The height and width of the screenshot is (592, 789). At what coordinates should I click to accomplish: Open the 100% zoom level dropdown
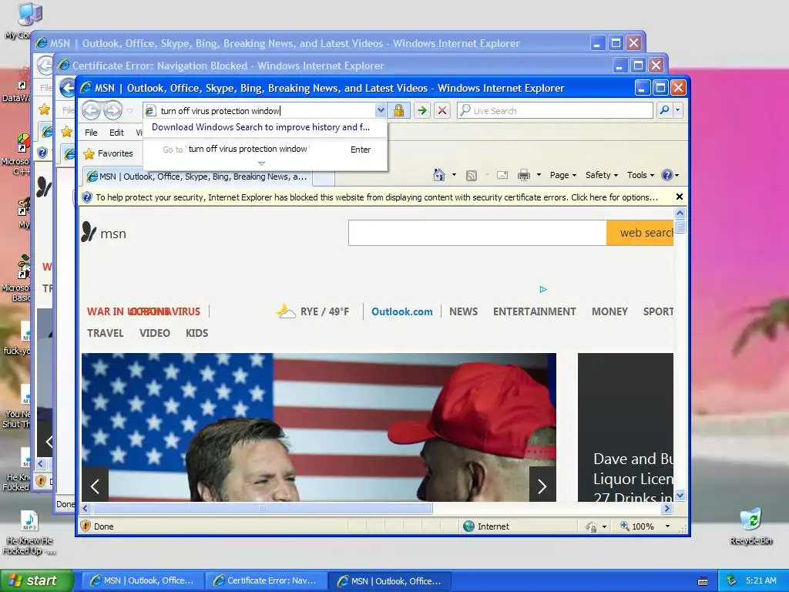click(x=667, y=526)
